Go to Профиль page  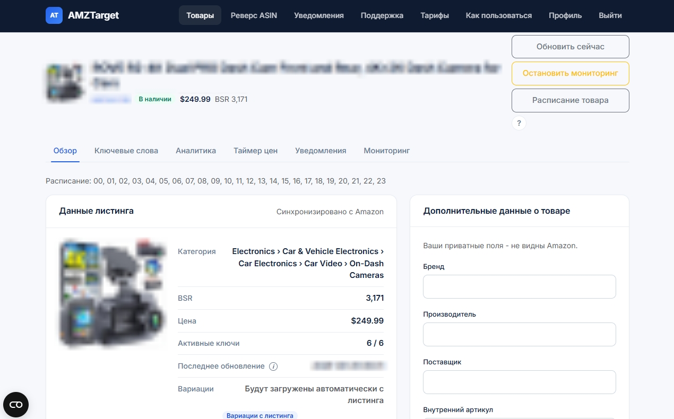click(x=565, y=15)
